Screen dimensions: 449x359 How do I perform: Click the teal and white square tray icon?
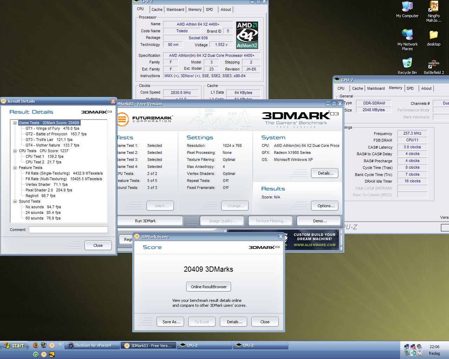[x=413, y=353]
